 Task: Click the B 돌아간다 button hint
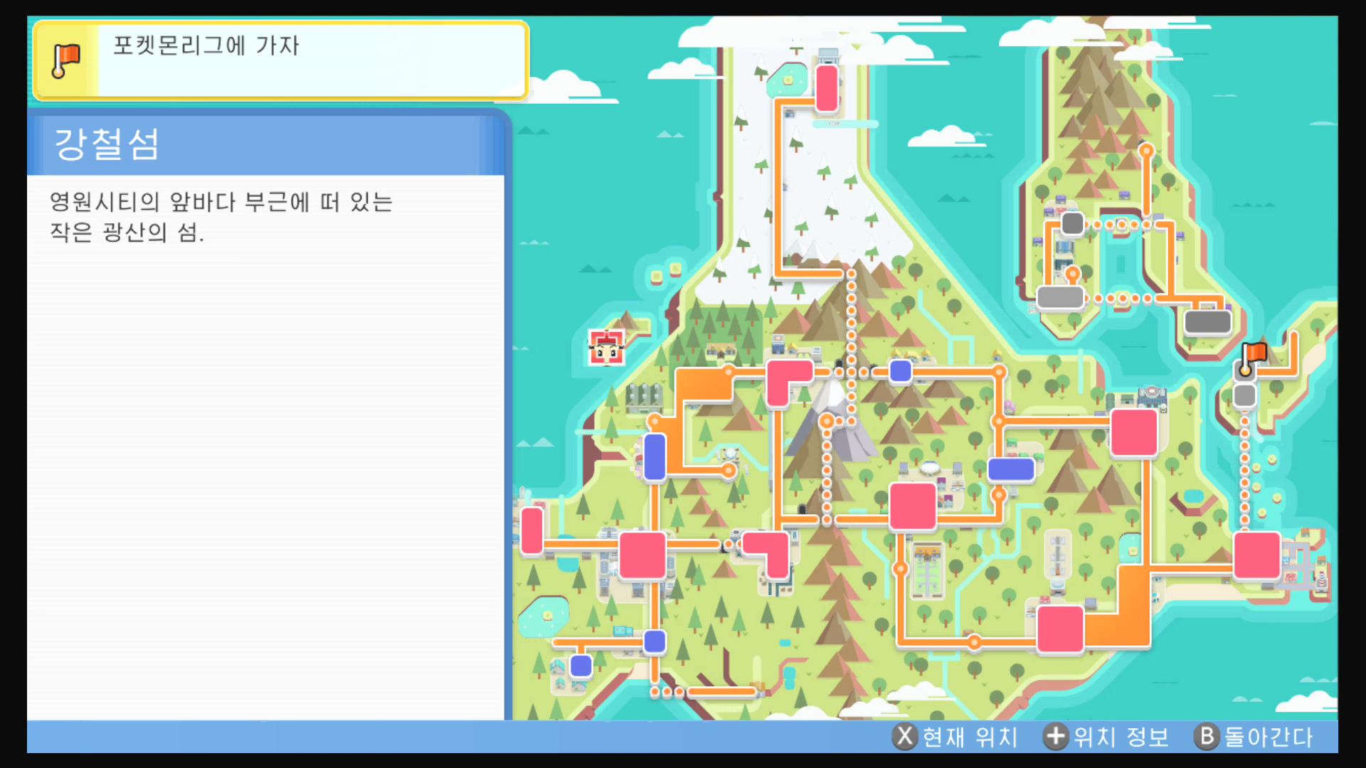click(1254, 737)
